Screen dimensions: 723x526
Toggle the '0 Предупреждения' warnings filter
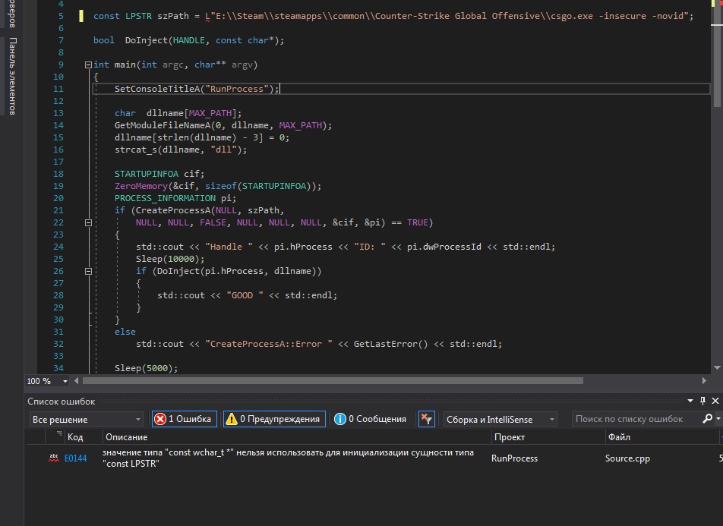pyautogui.click(x=274, y=419)
